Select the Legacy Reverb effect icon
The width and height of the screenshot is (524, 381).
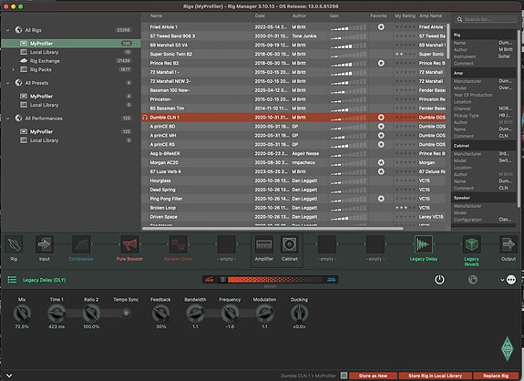(471, 244)
